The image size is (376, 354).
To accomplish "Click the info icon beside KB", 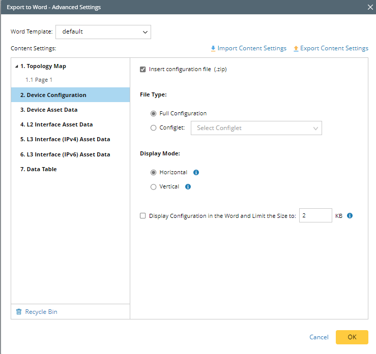I will pyautogui.click(x=350, y=215).
